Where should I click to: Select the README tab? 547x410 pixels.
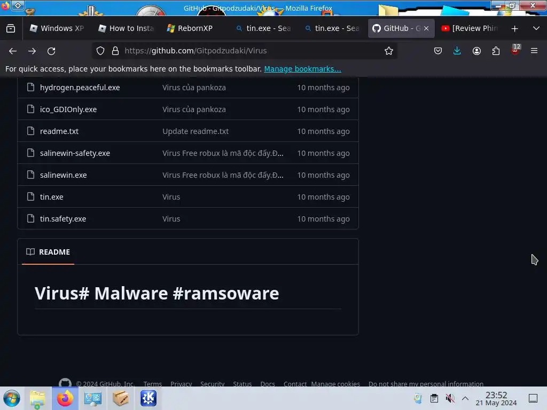48,252
